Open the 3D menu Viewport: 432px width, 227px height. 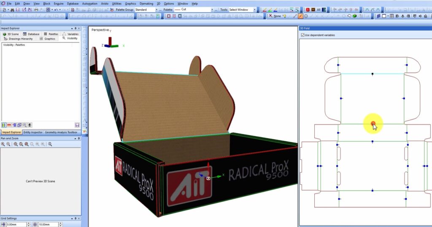(x=159, y=3)
